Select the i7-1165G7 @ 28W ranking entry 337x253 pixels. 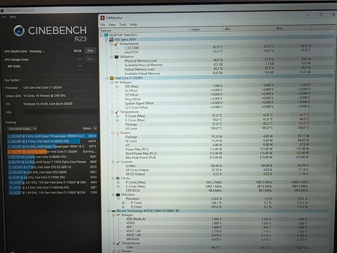click(x=52, y=183)
